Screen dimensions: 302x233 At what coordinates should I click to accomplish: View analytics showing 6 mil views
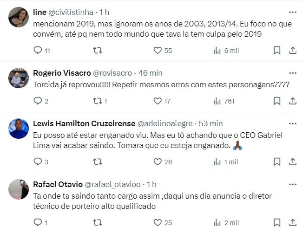(217, 51)
